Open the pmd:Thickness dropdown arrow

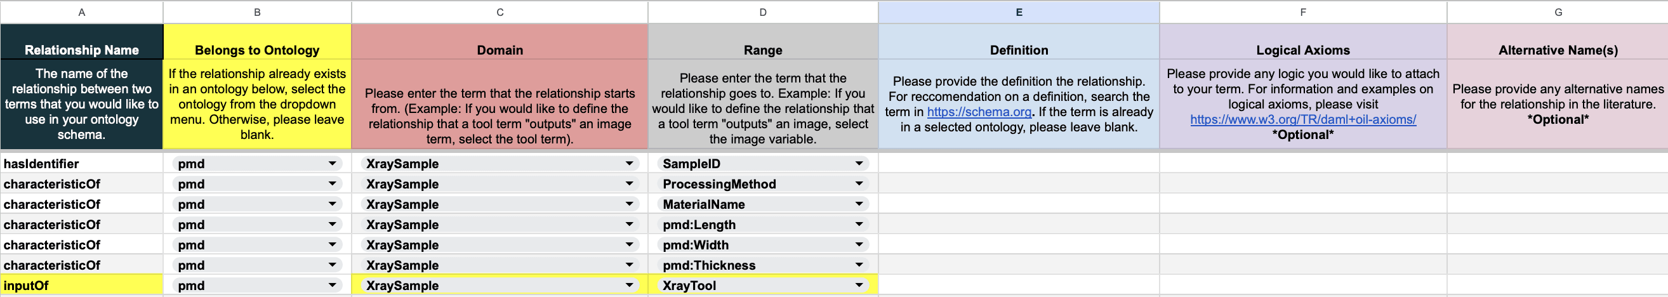click(859, 265)
